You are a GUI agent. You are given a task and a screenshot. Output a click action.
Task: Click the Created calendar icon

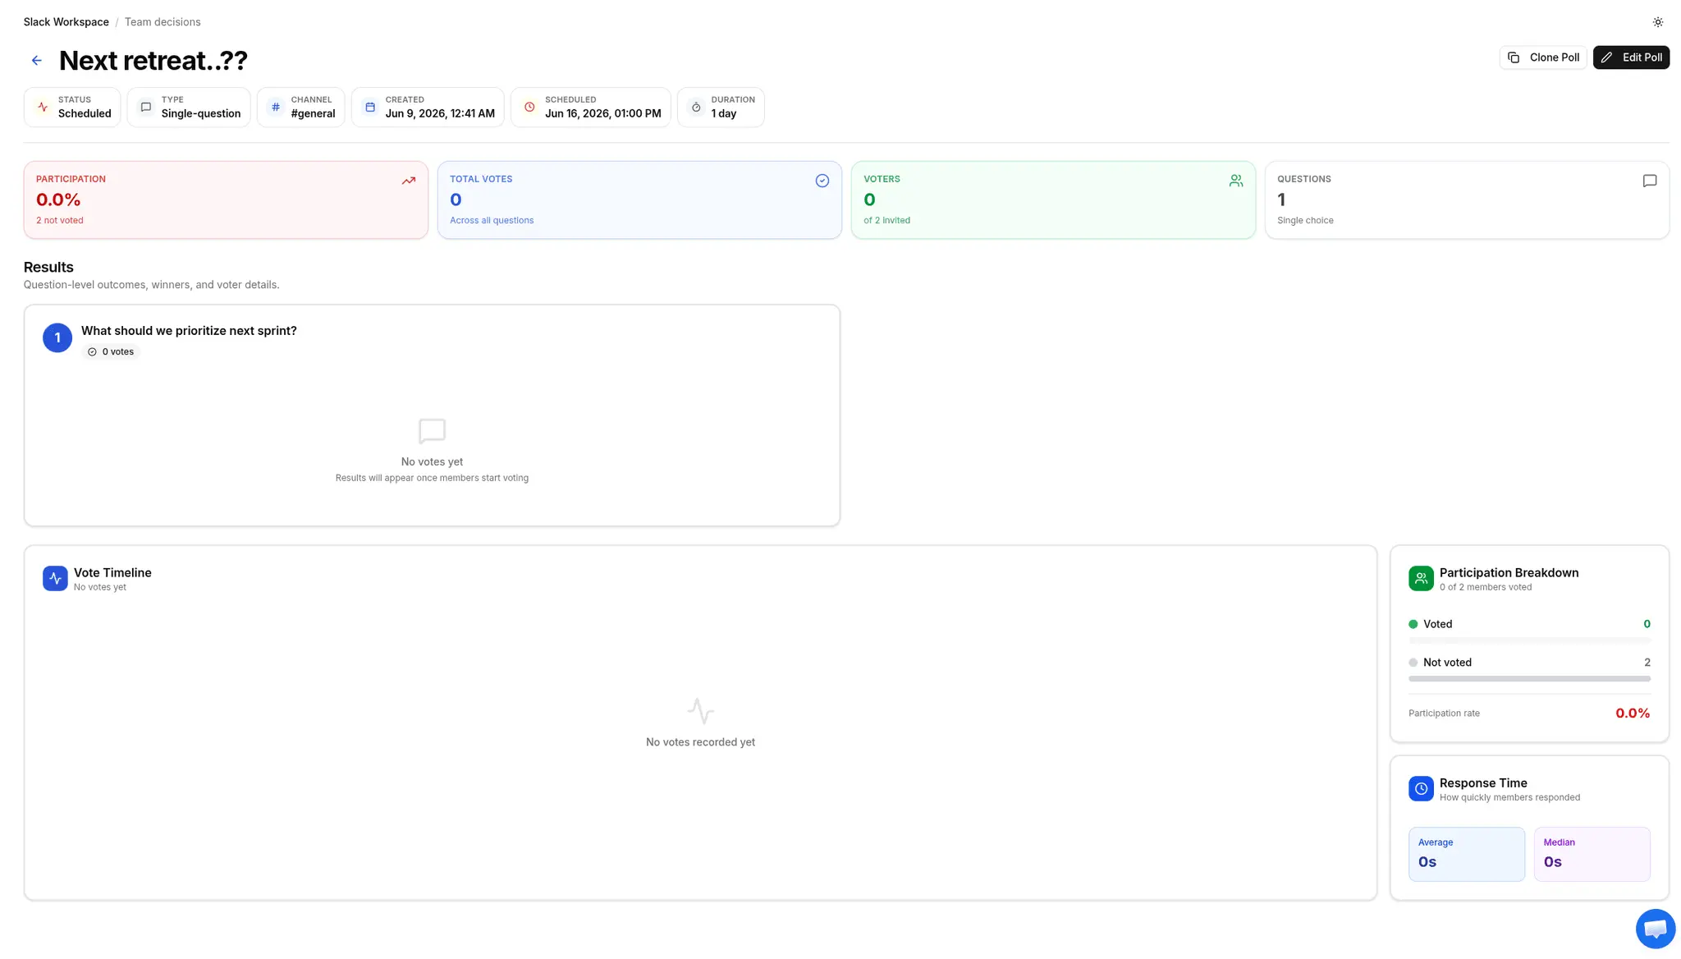click(x=370, y=107)
